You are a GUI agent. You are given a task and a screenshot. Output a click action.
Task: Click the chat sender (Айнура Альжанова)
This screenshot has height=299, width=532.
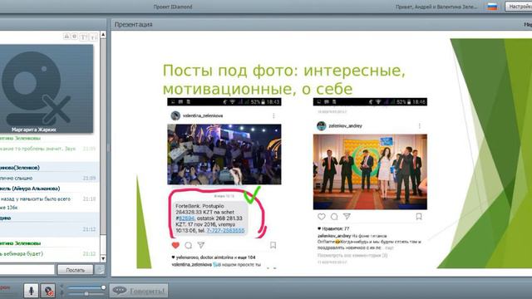30,189
